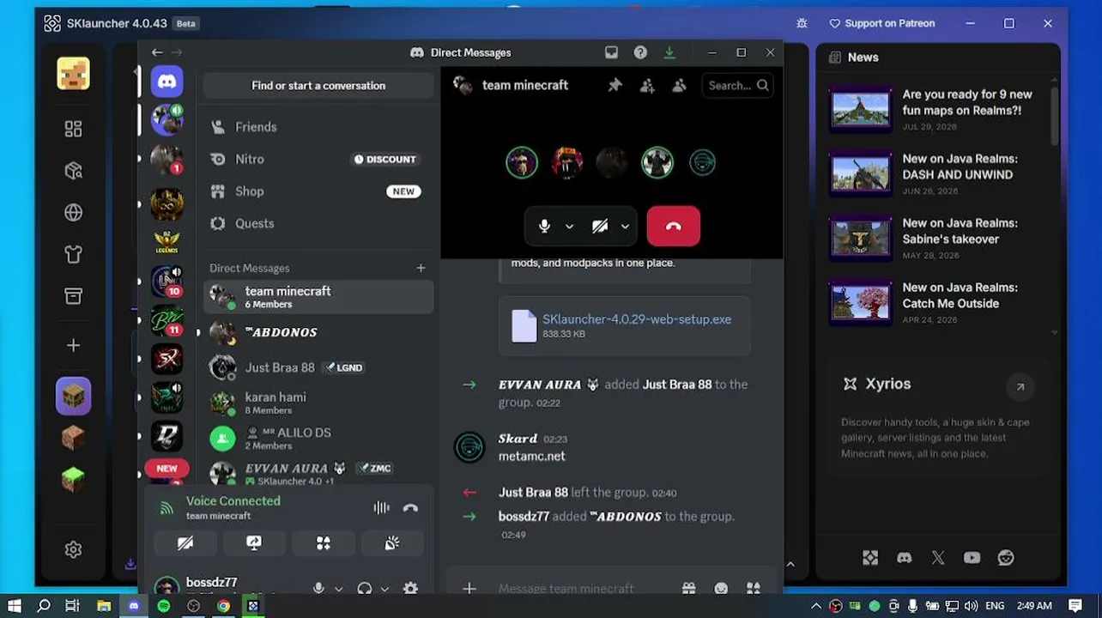This screenshot has width=1102, height=618.
Task: Show the group member list
Action: click(x=679, y=85)
